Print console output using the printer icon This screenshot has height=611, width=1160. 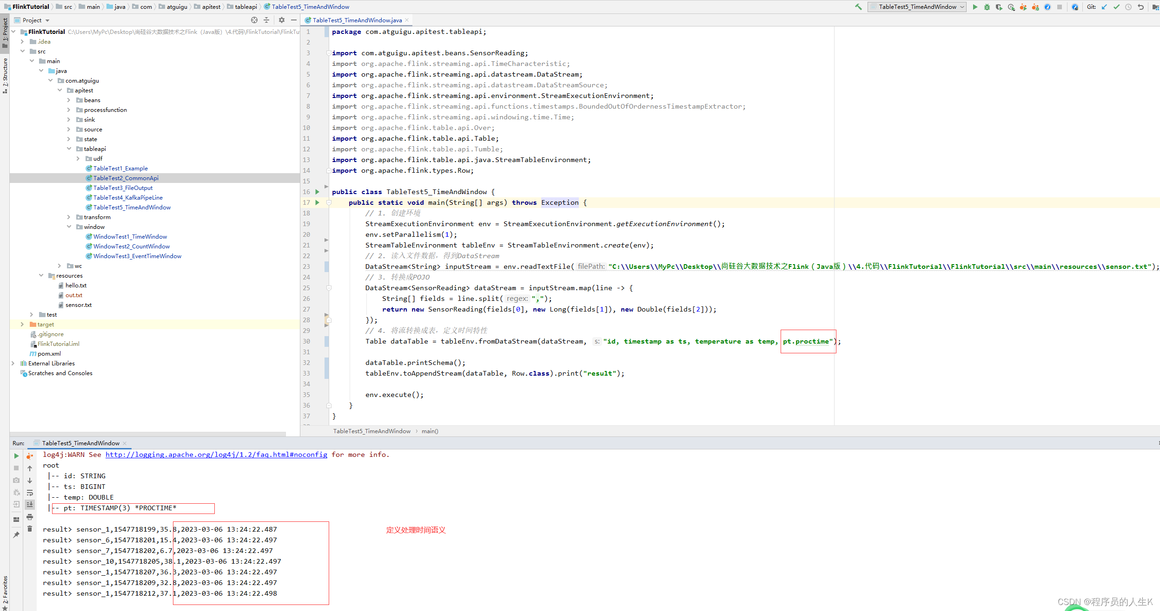[30, 516]
